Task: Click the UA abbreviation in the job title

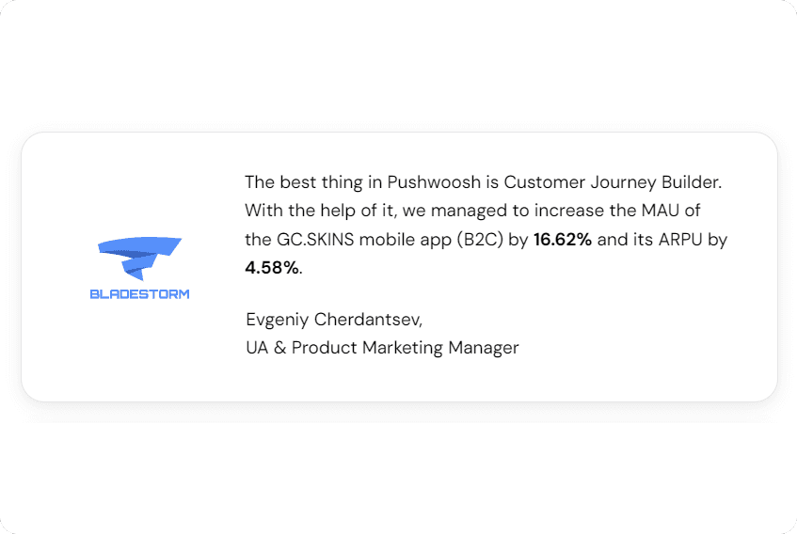Action: point(256,348)
